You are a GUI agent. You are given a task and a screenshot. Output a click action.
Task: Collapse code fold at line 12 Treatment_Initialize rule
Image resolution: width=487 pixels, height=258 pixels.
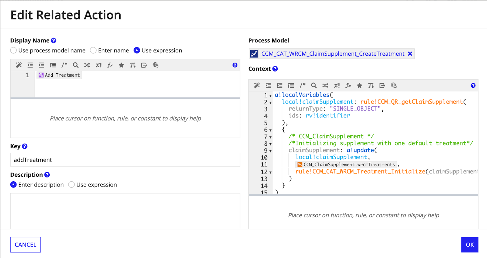point(270,172)
